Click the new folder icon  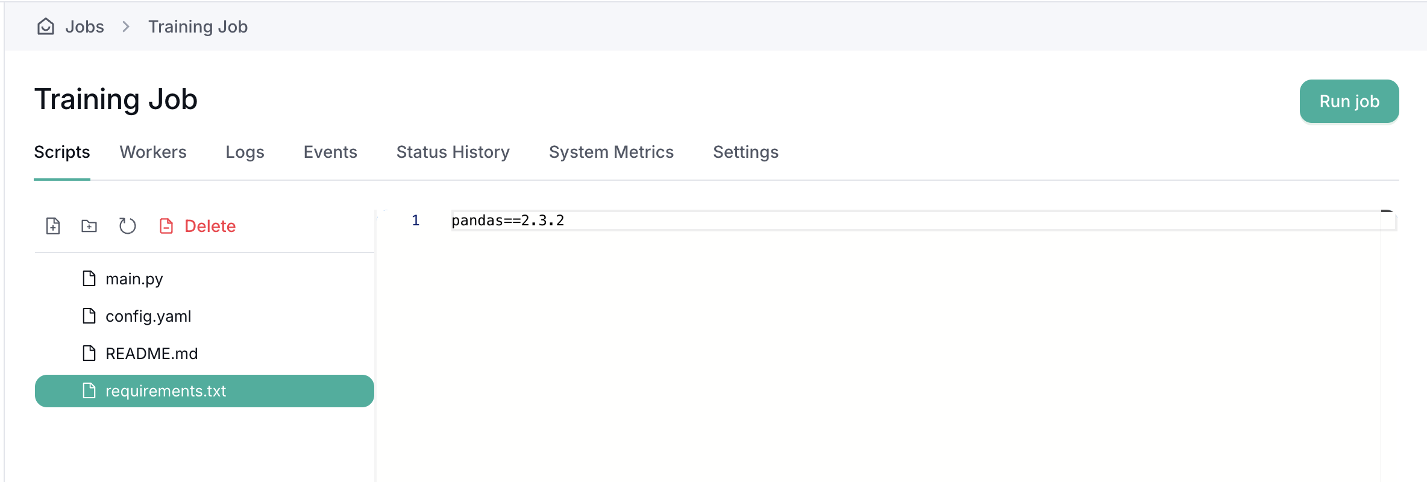(89, 226)
